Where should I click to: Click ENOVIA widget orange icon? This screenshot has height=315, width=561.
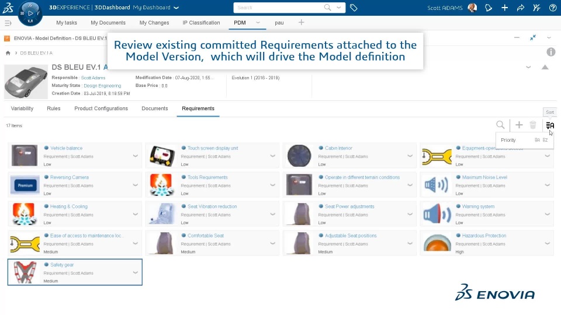[7, 38]
